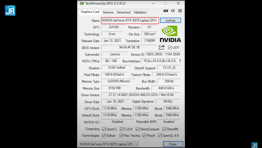Toggle the Vulkan checkbox
This screenshot has height=148, width=262.
tap(104, 136)
